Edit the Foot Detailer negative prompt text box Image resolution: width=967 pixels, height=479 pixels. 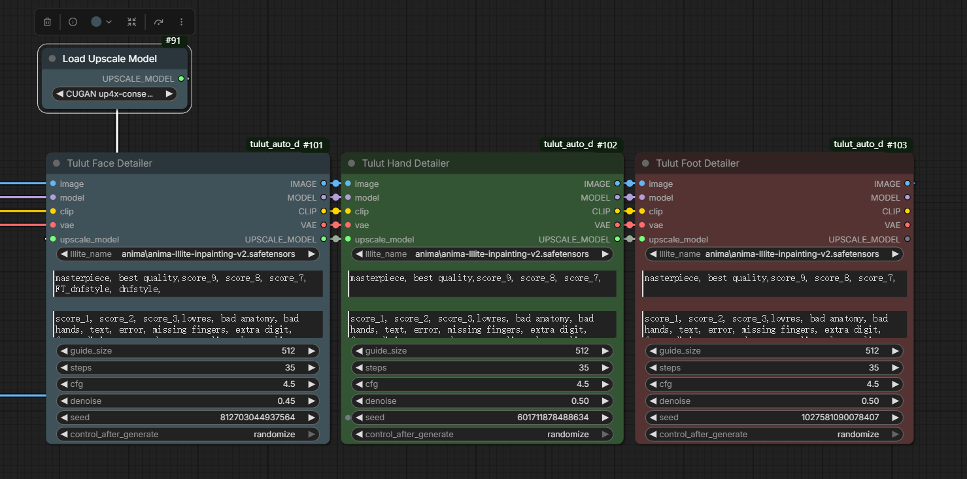(x=774, y=324)
